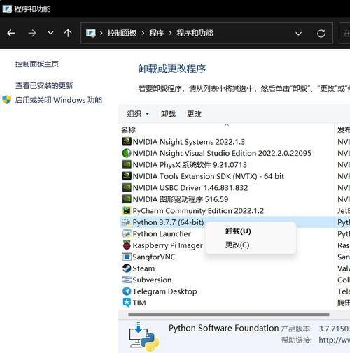
Task: Click 程序 in the breadcrumb path
Action: (x=157, y=33)
